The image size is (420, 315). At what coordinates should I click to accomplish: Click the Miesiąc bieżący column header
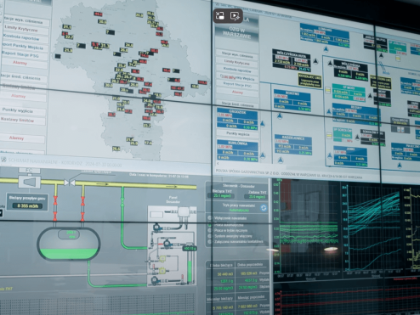point(219,298)
